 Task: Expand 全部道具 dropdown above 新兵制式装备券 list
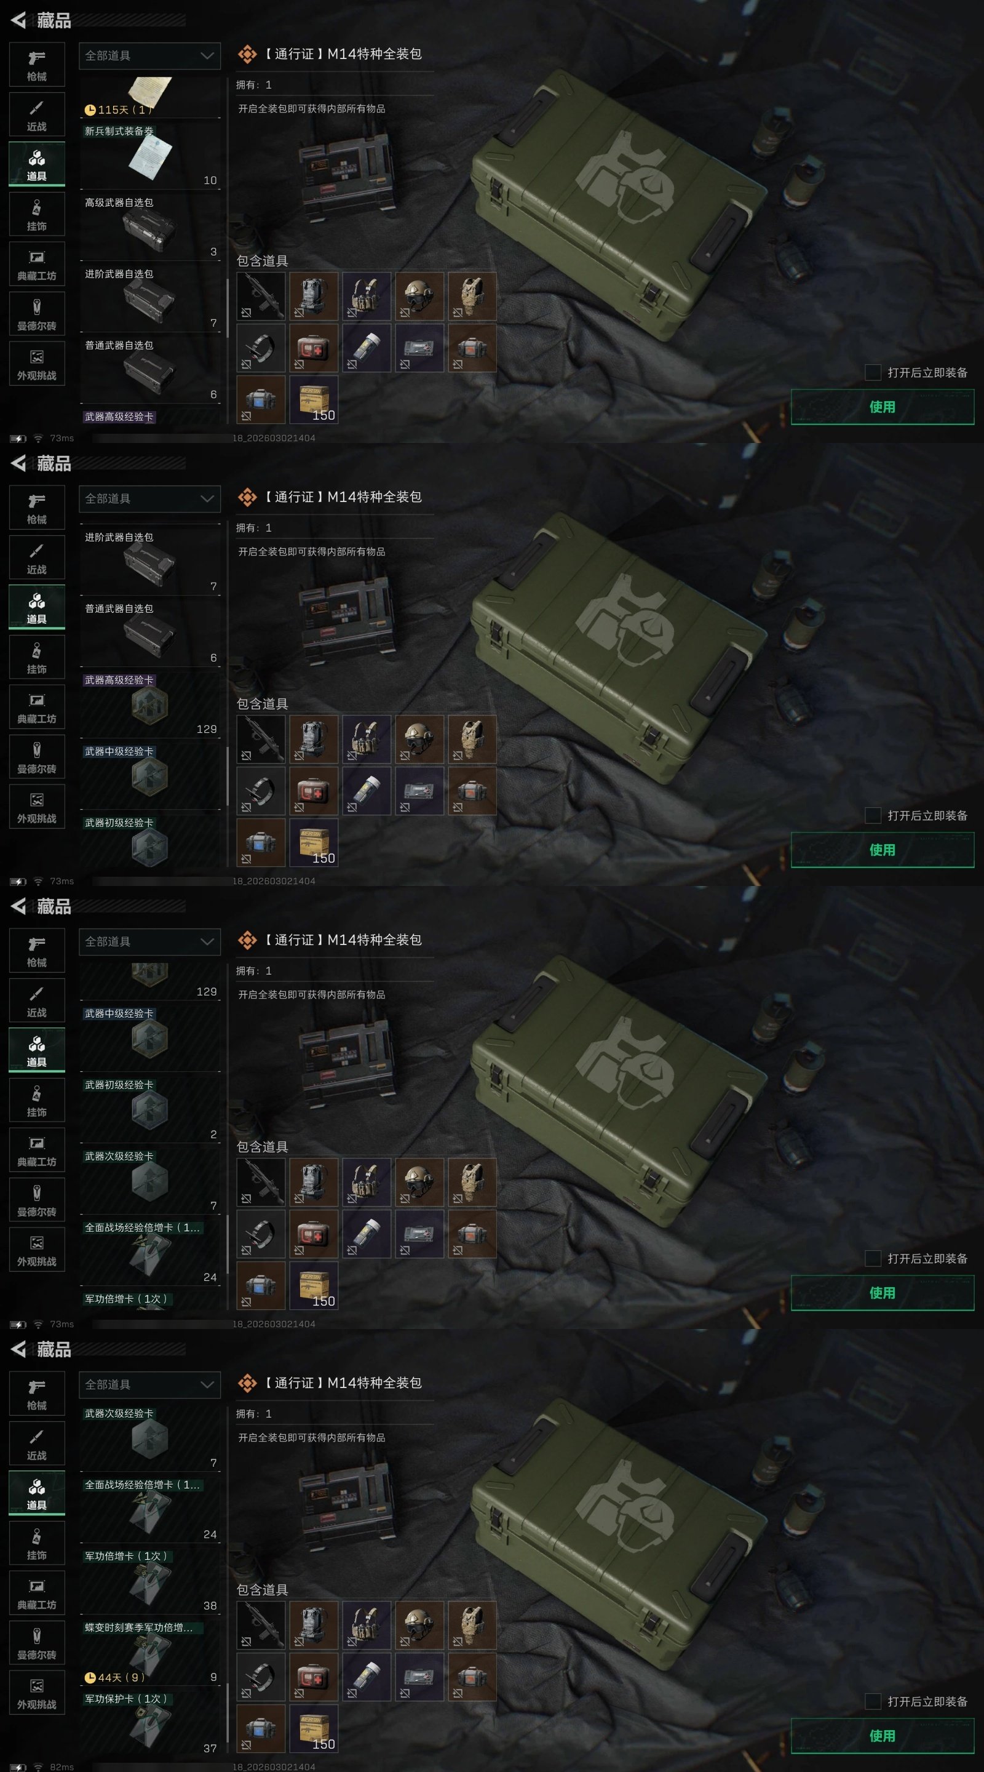point(150,56)
